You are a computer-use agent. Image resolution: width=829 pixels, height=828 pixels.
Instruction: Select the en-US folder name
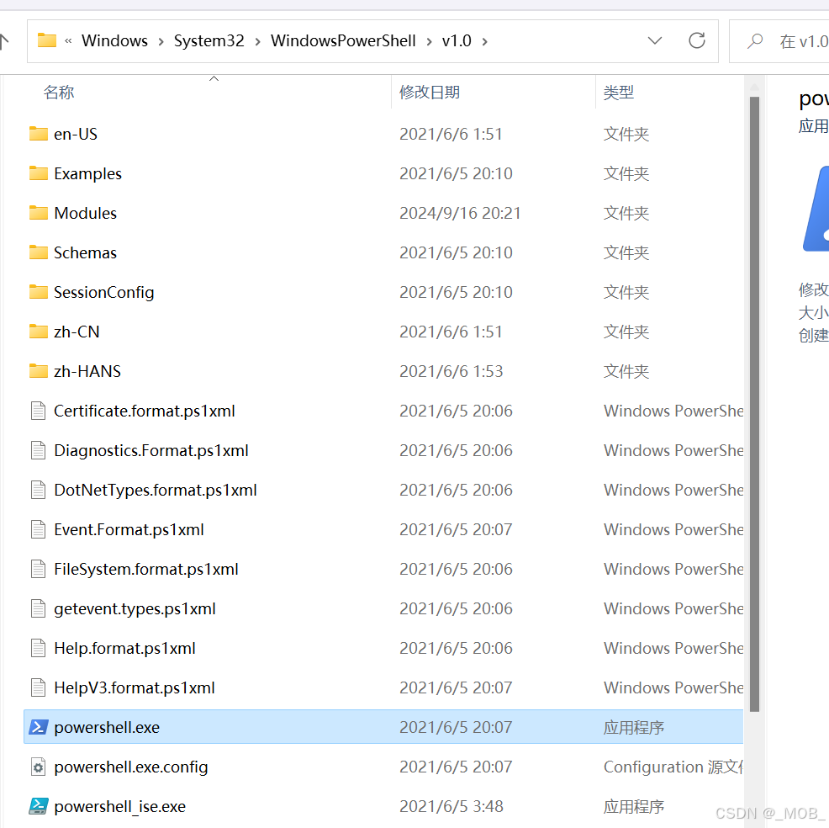coord(76,134)
